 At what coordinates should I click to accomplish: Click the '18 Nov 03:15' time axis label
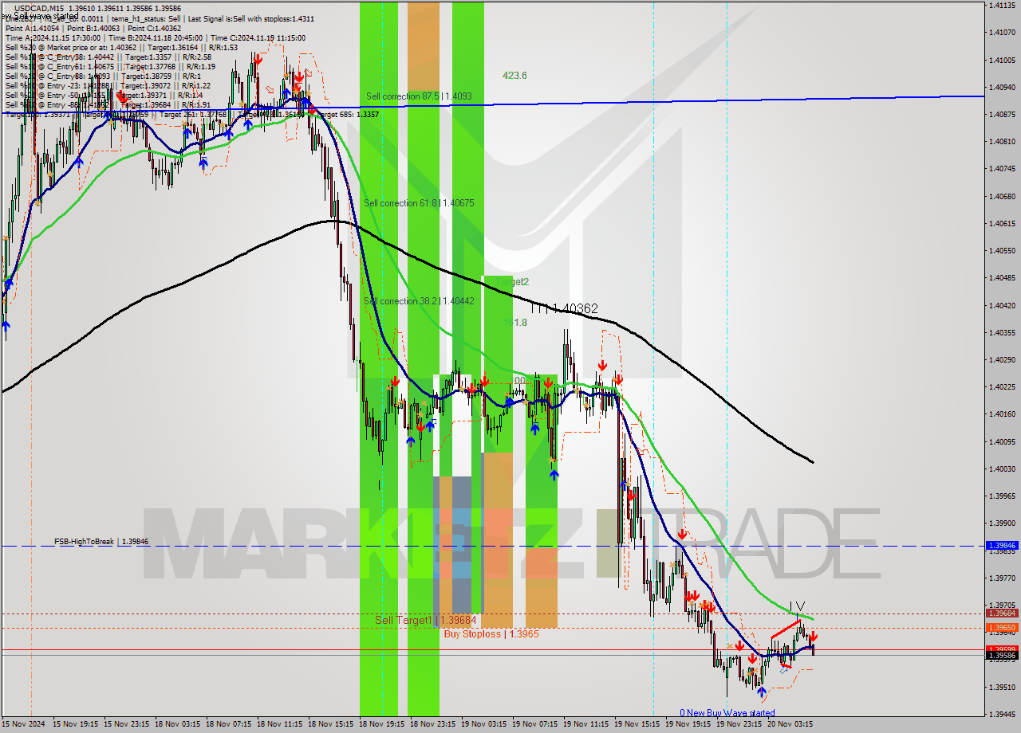click(x=178, y=724)
